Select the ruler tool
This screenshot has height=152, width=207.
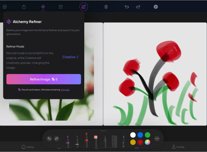pos(114,141)
